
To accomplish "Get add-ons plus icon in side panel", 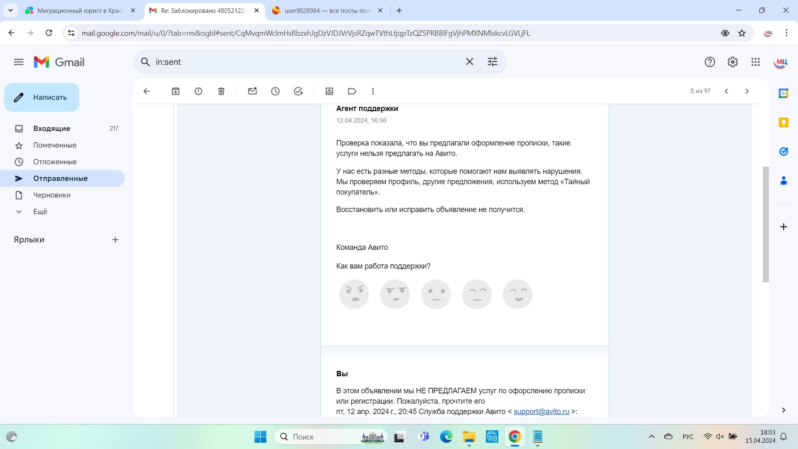I will click(x=783, y=227).
